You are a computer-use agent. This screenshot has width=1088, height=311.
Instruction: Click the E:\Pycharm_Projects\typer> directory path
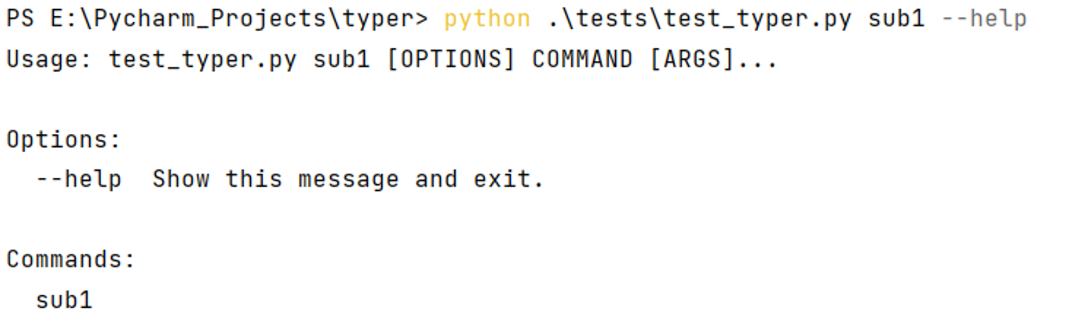click(x=239, y=19)
